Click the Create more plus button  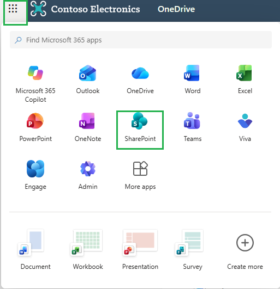245,243
